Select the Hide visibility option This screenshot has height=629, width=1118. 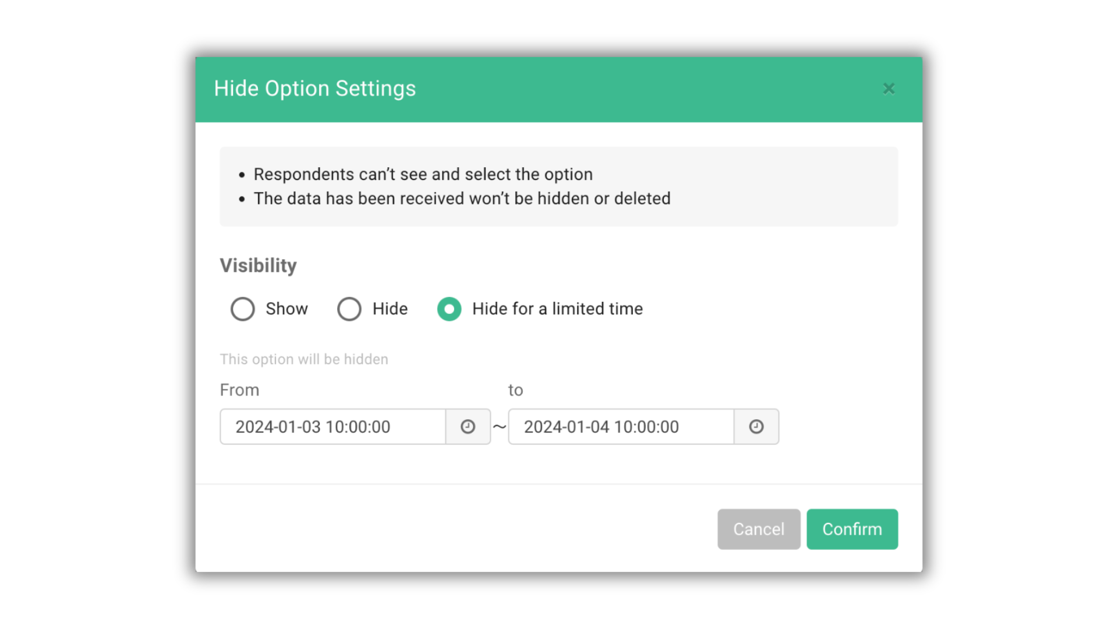(x=349, y=309)
